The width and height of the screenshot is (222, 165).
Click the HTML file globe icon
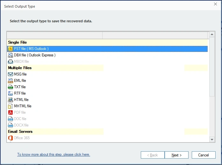(11, 100)
